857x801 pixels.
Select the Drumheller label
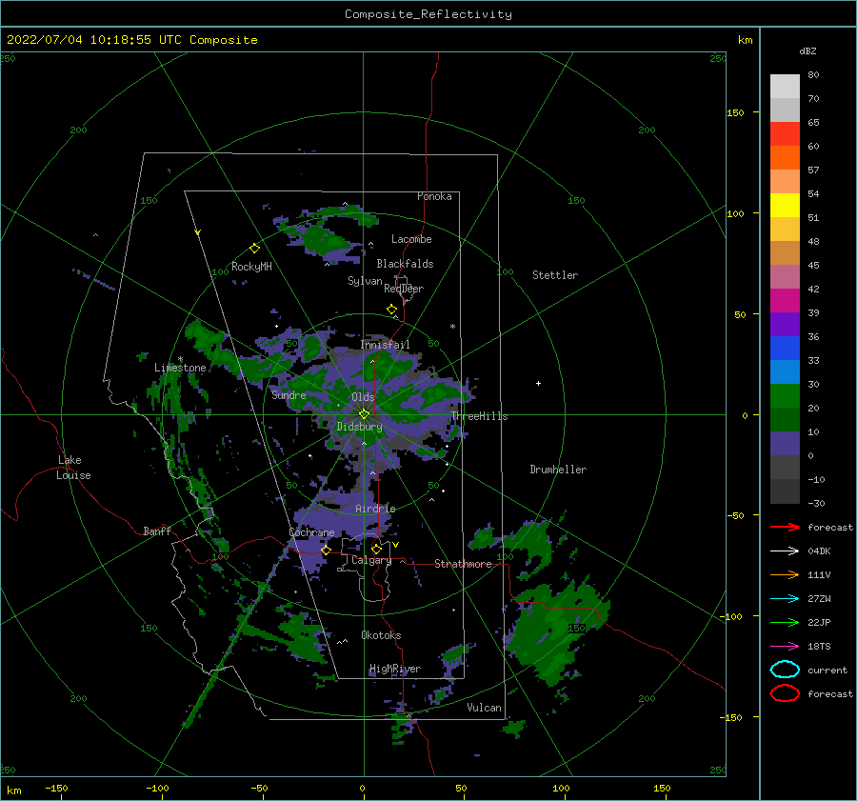[558, 470]
